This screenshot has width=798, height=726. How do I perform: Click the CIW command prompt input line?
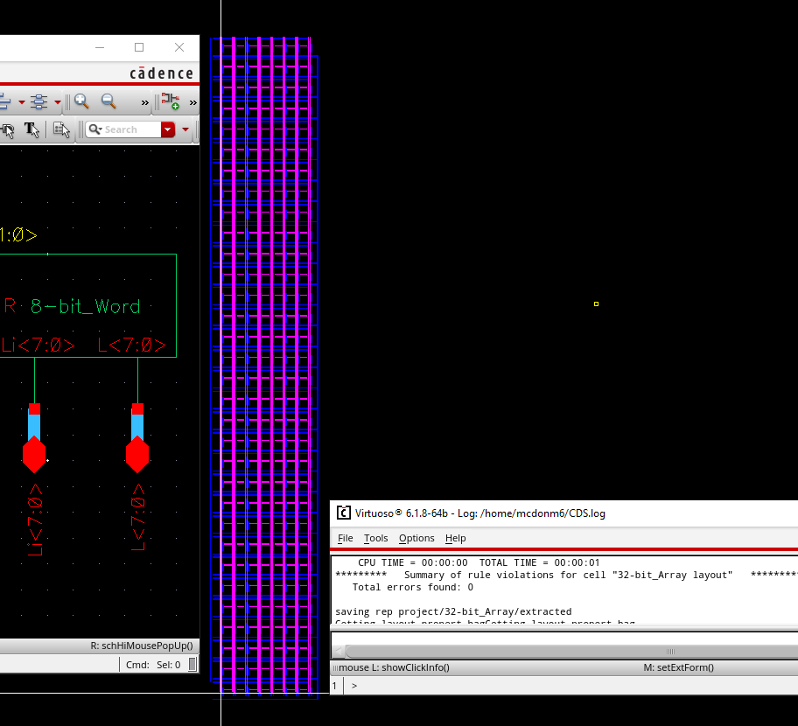(x=569, y=686)
